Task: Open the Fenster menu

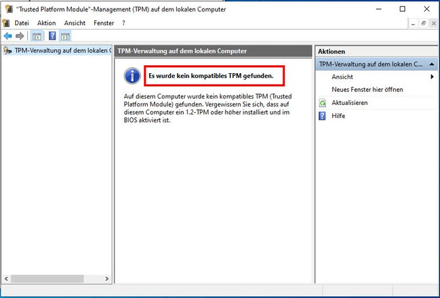Action: 104,23
